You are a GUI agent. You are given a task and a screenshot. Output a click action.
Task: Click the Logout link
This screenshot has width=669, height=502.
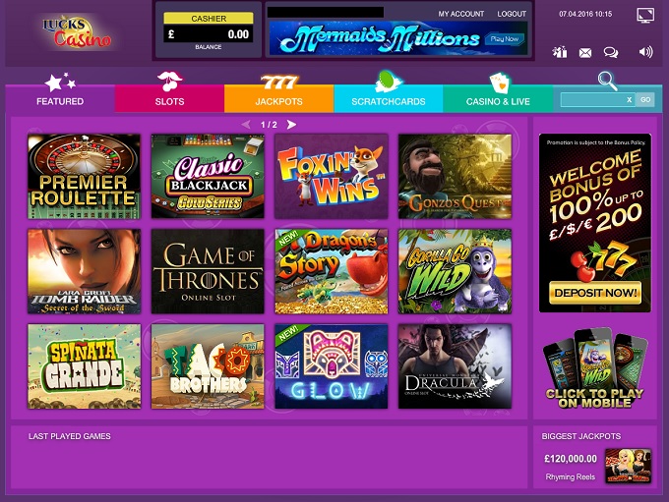pos(512,14)
